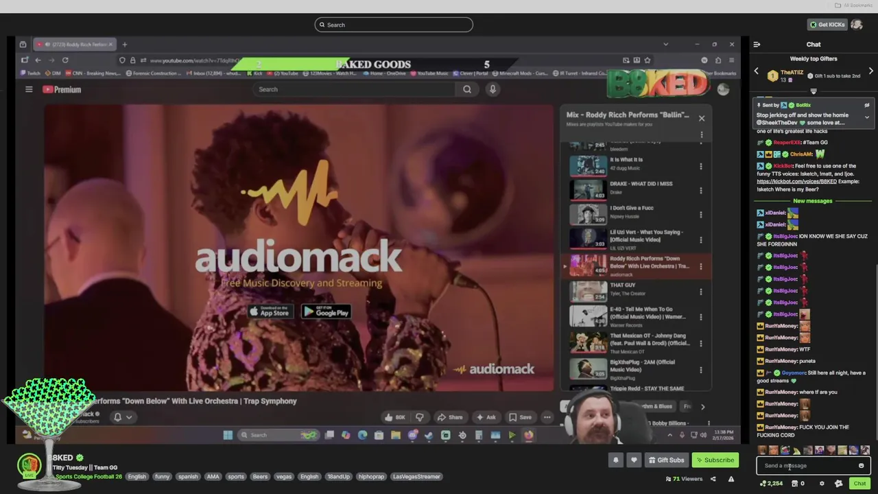
Task: Open the 18andUp tag
Action: point(338,477)
